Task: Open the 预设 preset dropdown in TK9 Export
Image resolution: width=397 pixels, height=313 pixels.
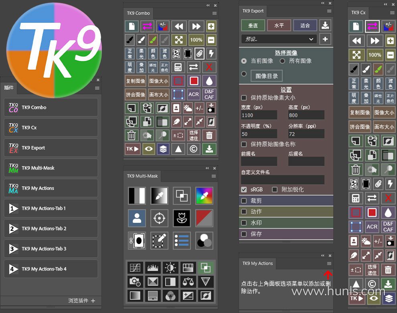Action: click(279, 39)
